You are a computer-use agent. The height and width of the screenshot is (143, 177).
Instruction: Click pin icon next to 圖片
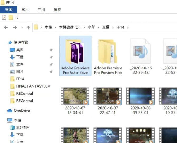coord(51,72)
